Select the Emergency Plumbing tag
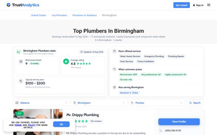Viewport: 217px width, 135px height. [154, 56]
